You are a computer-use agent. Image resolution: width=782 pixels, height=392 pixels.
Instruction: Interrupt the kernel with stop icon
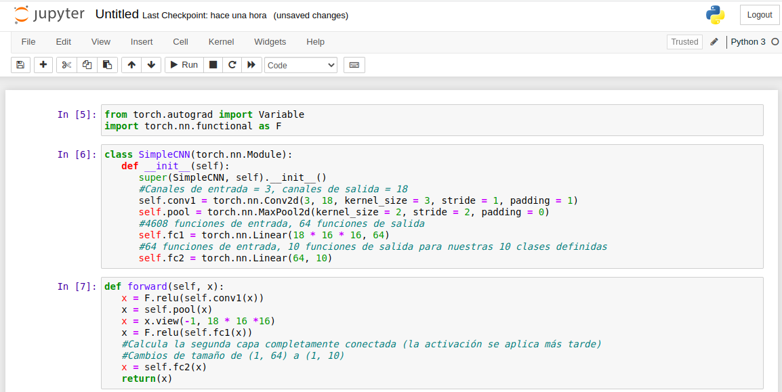[213, 65]
